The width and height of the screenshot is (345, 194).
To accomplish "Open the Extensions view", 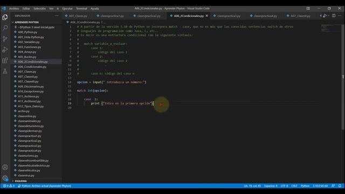I will (5, 60).
